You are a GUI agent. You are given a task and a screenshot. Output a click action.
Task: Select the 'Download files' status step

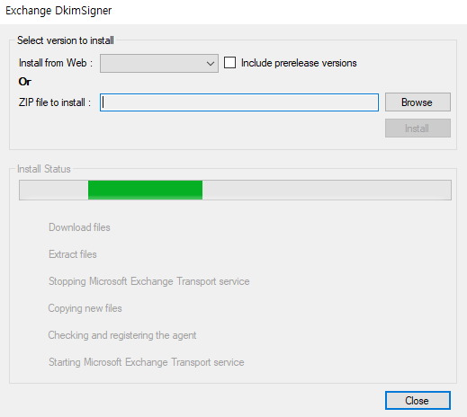79,227
